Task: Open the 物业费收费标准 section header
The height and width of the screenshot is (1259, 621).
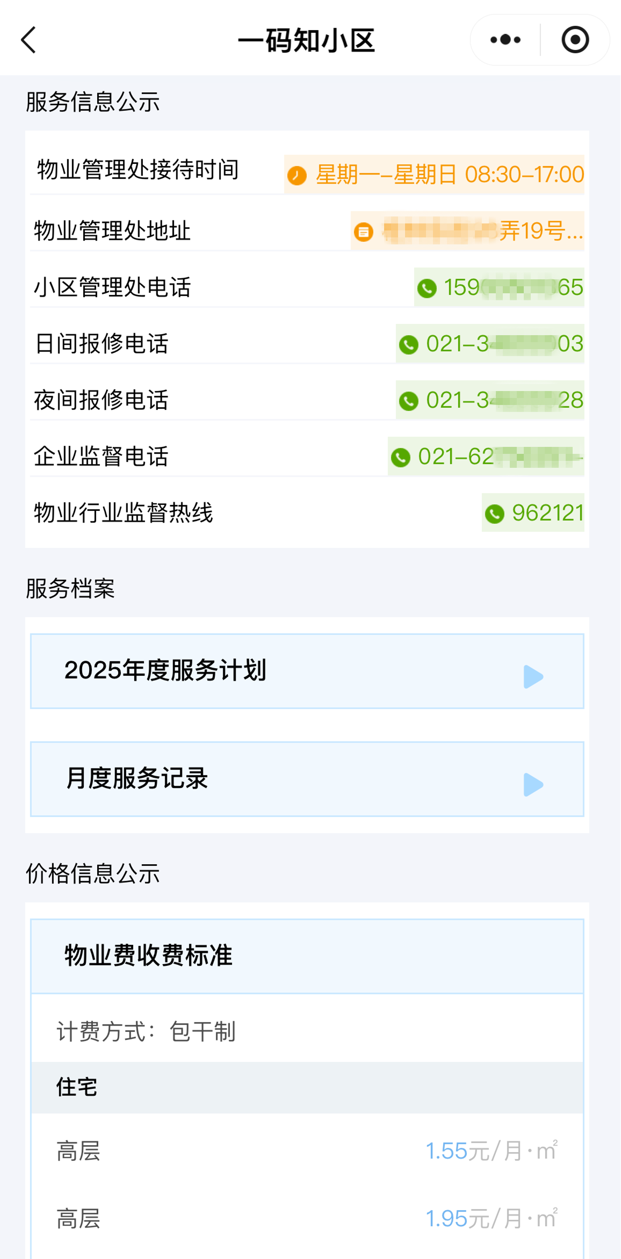Action: [307, 956]
